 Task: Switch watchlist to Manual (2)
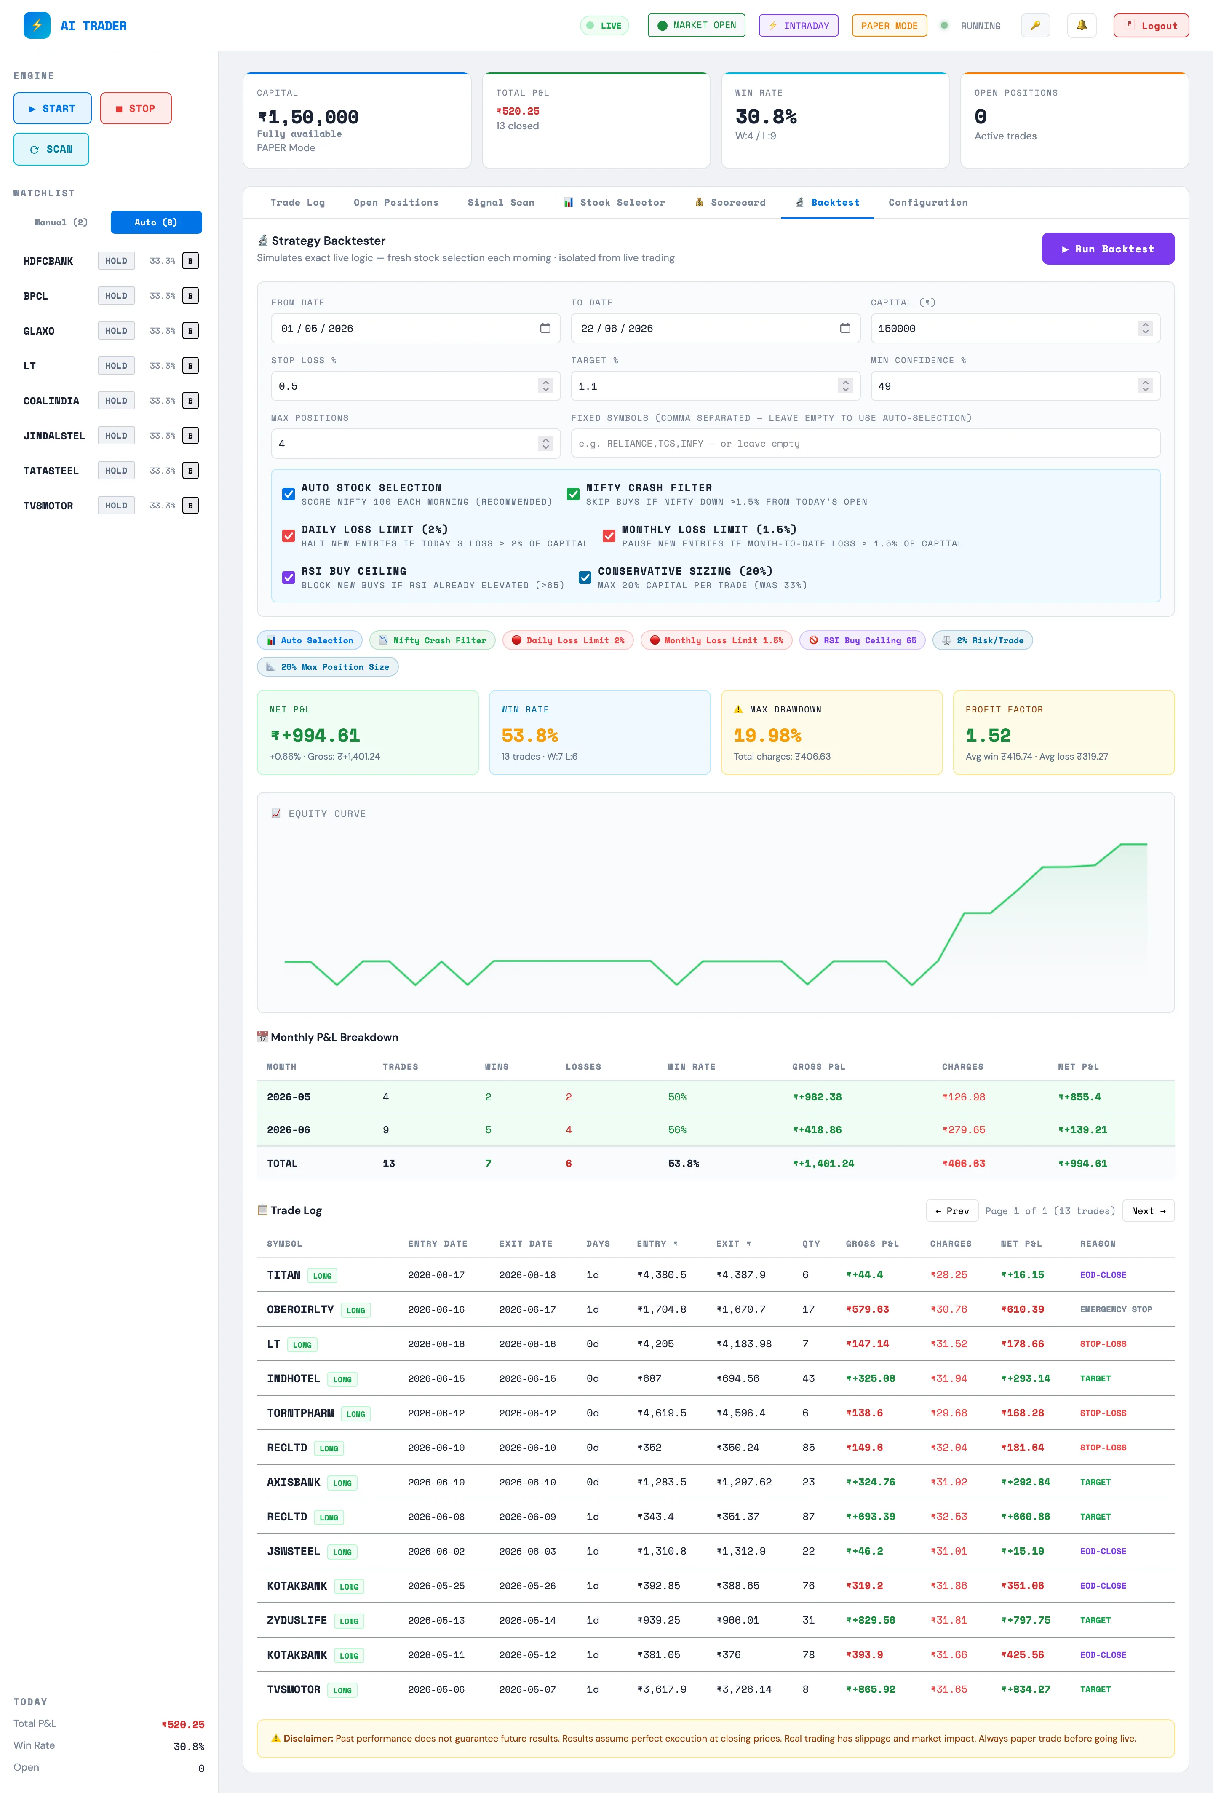61,222
